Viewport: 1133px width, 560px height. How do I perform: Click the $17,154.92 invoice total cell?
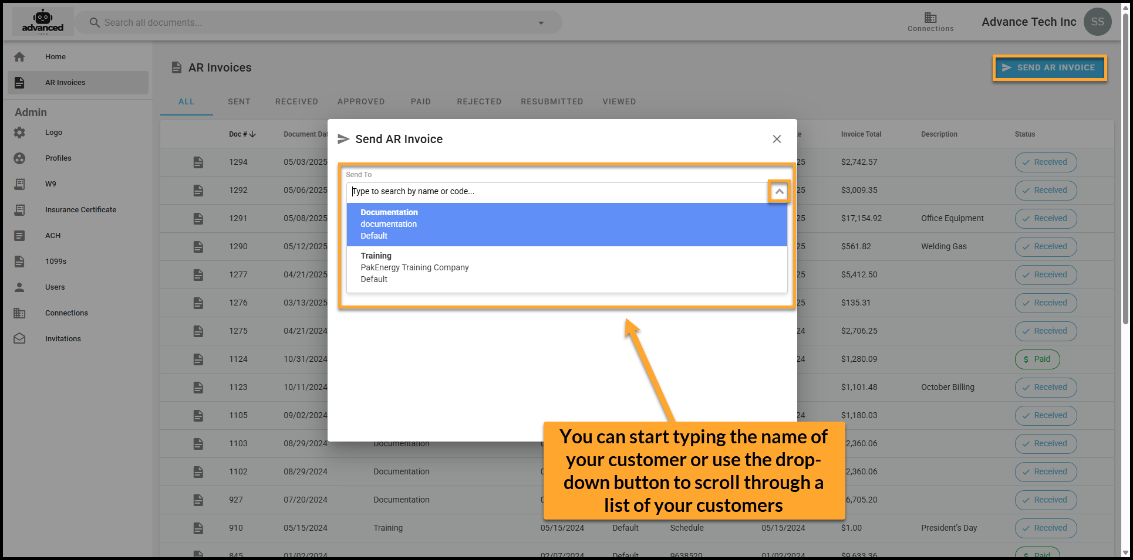click(x=861, y=218)
